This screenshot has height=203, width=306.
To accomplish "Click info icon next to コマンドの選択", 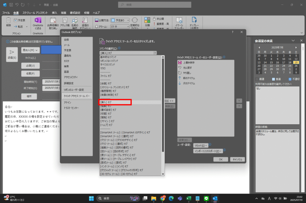I will pos(119,48).
